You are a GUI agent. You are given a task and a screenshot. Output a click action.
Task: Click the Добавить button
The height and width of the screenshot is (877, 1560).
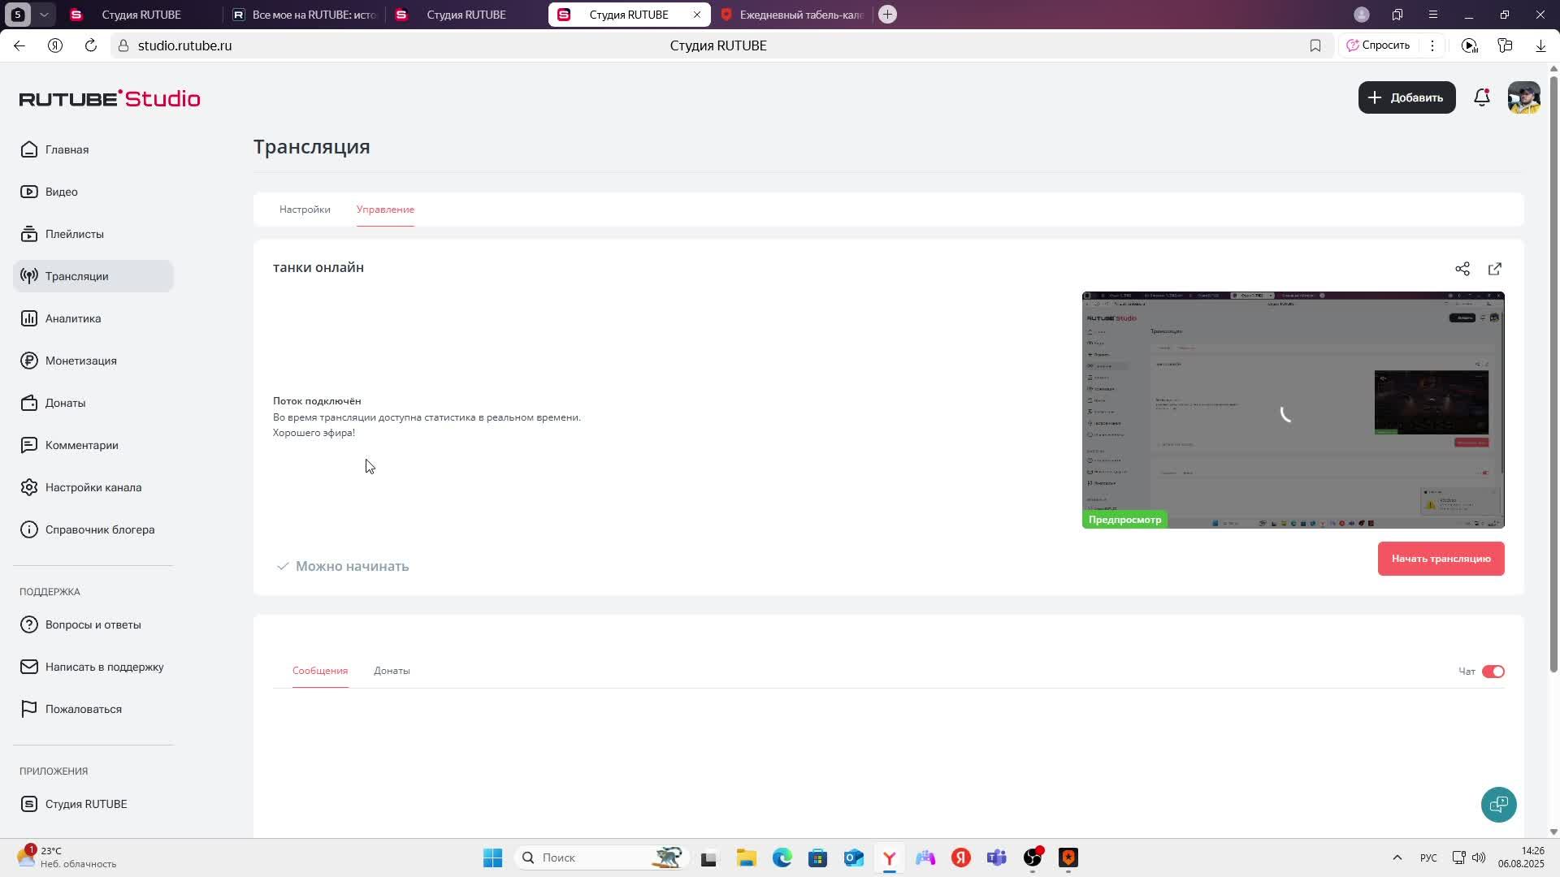[1406, 97]
